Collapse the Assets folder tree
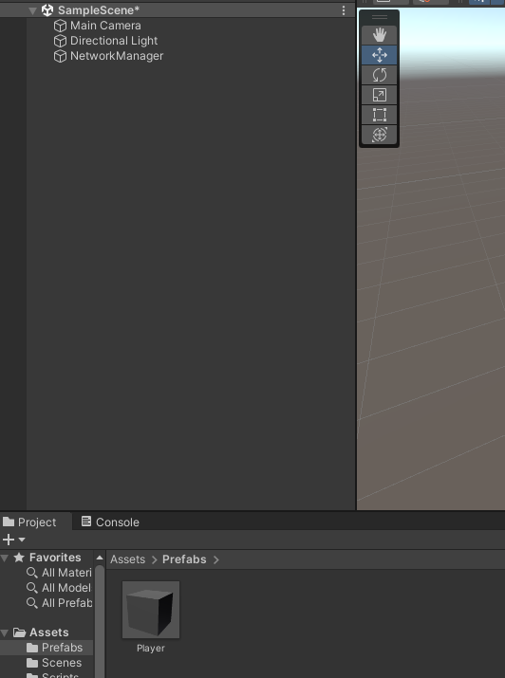The image size is (505, 678). point(5,633)
